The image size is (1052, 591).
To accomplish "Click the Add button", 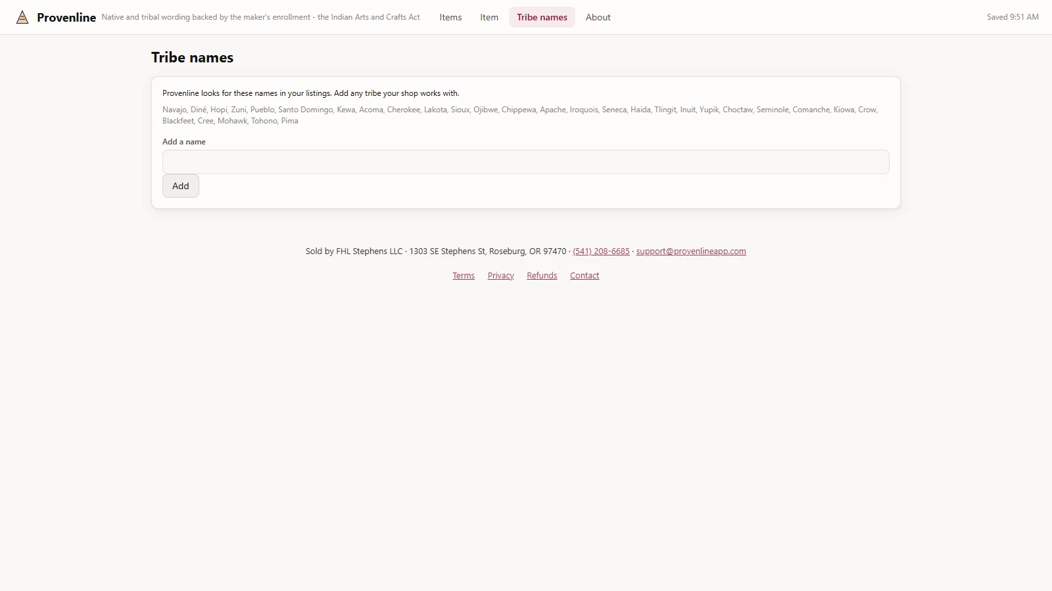I will click(181, 186).
